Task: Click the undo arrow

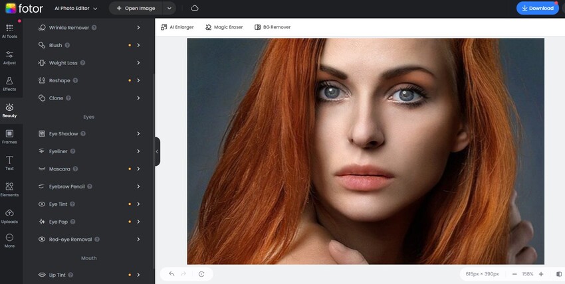Action: [x=171, y=274]
